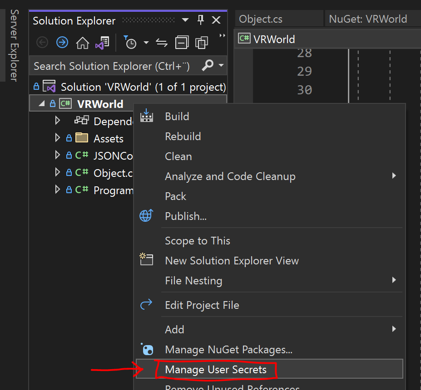Viewport: 421px width, 390px height.
Task: Select Scope to This
Action: 269,241
